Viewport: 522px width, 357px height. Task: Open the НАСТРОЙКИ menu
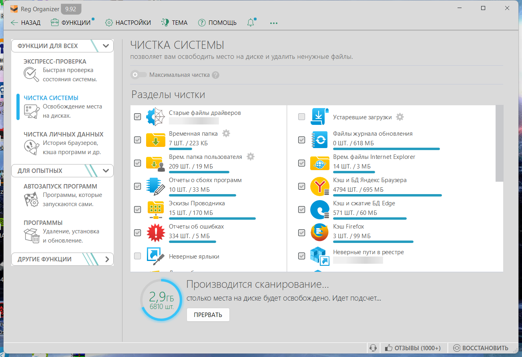pyautogui.click(x=128, y=23)
